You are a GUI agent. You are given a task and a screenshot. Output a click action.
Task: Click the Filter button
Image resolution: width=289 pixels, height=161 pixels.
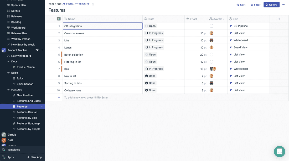255,5
